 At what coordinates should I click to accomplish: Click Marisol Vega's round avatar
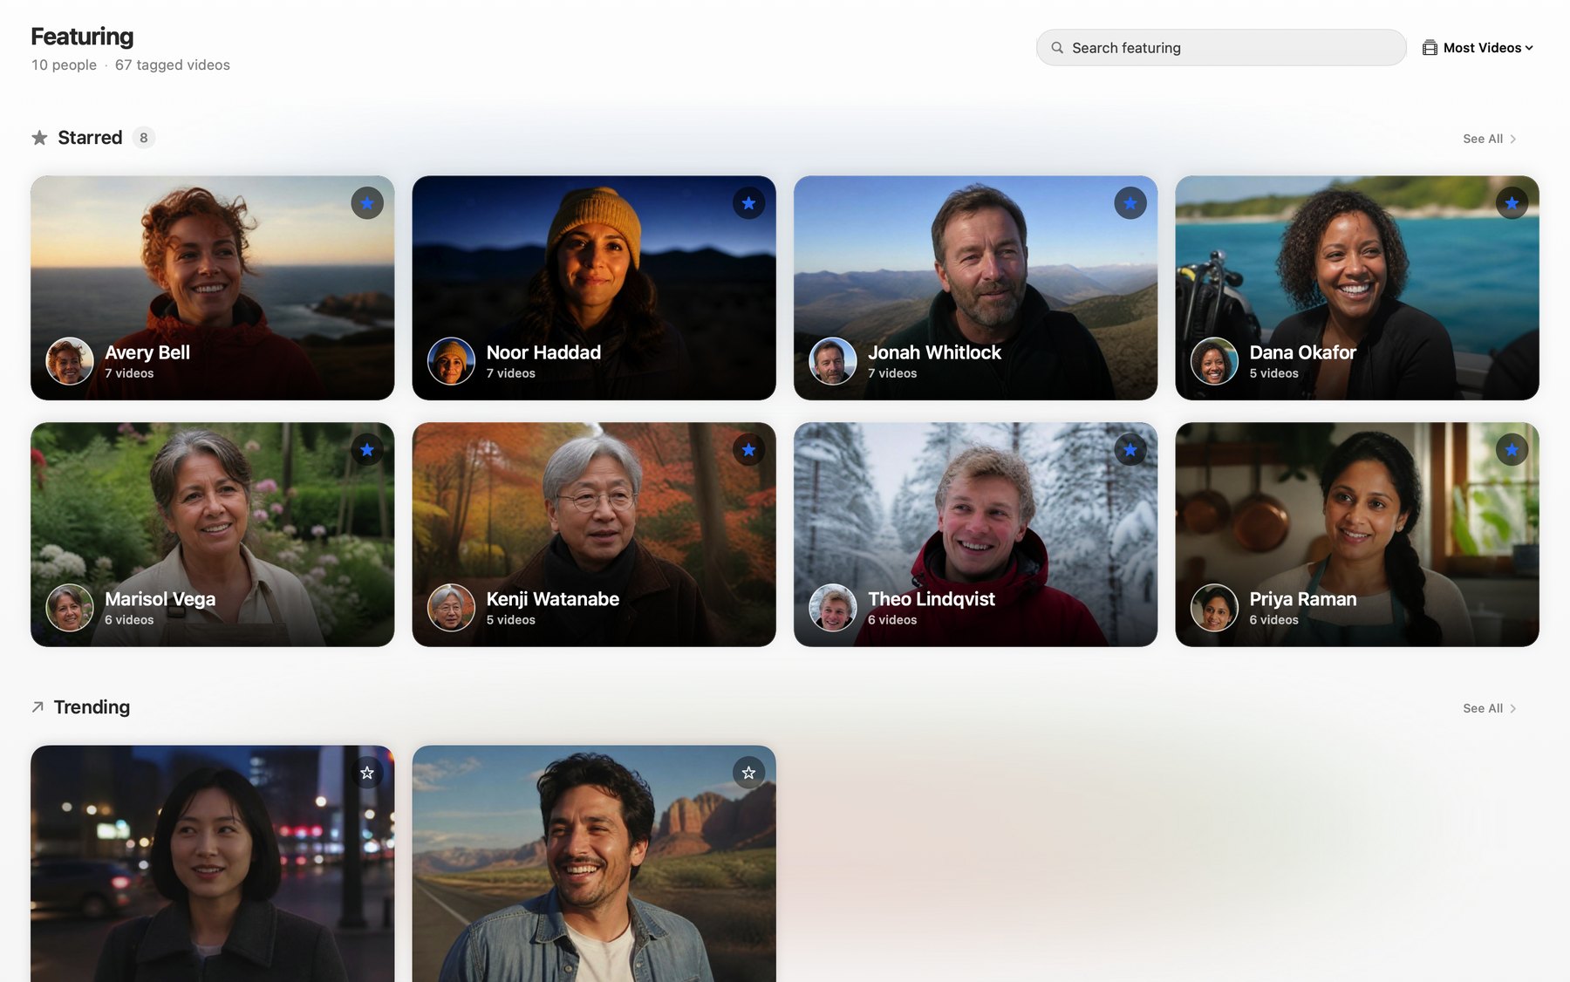pyautogui.click(x=70, y=608)
